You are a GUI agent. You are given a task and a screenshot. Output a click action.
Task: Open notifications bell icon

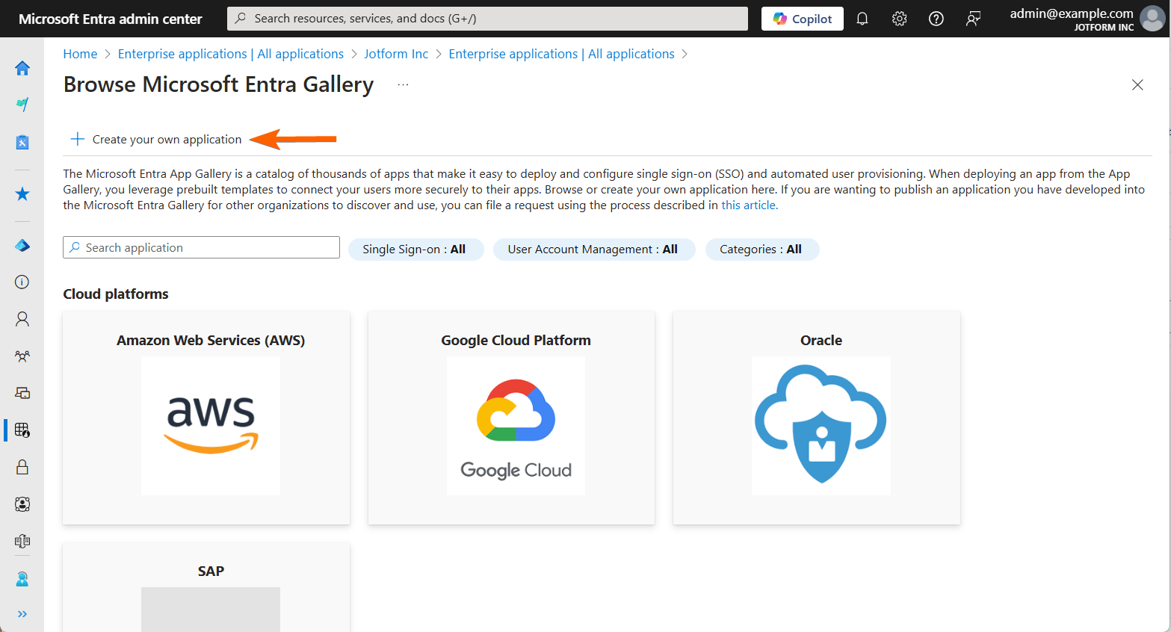tap(862, 19)
